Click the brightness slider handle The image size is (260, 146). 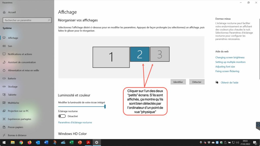[x=105, y=107]
